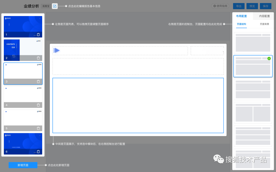Delete page 3 with its trash icon
Screen dimensions: 276x172
[38, 82]
